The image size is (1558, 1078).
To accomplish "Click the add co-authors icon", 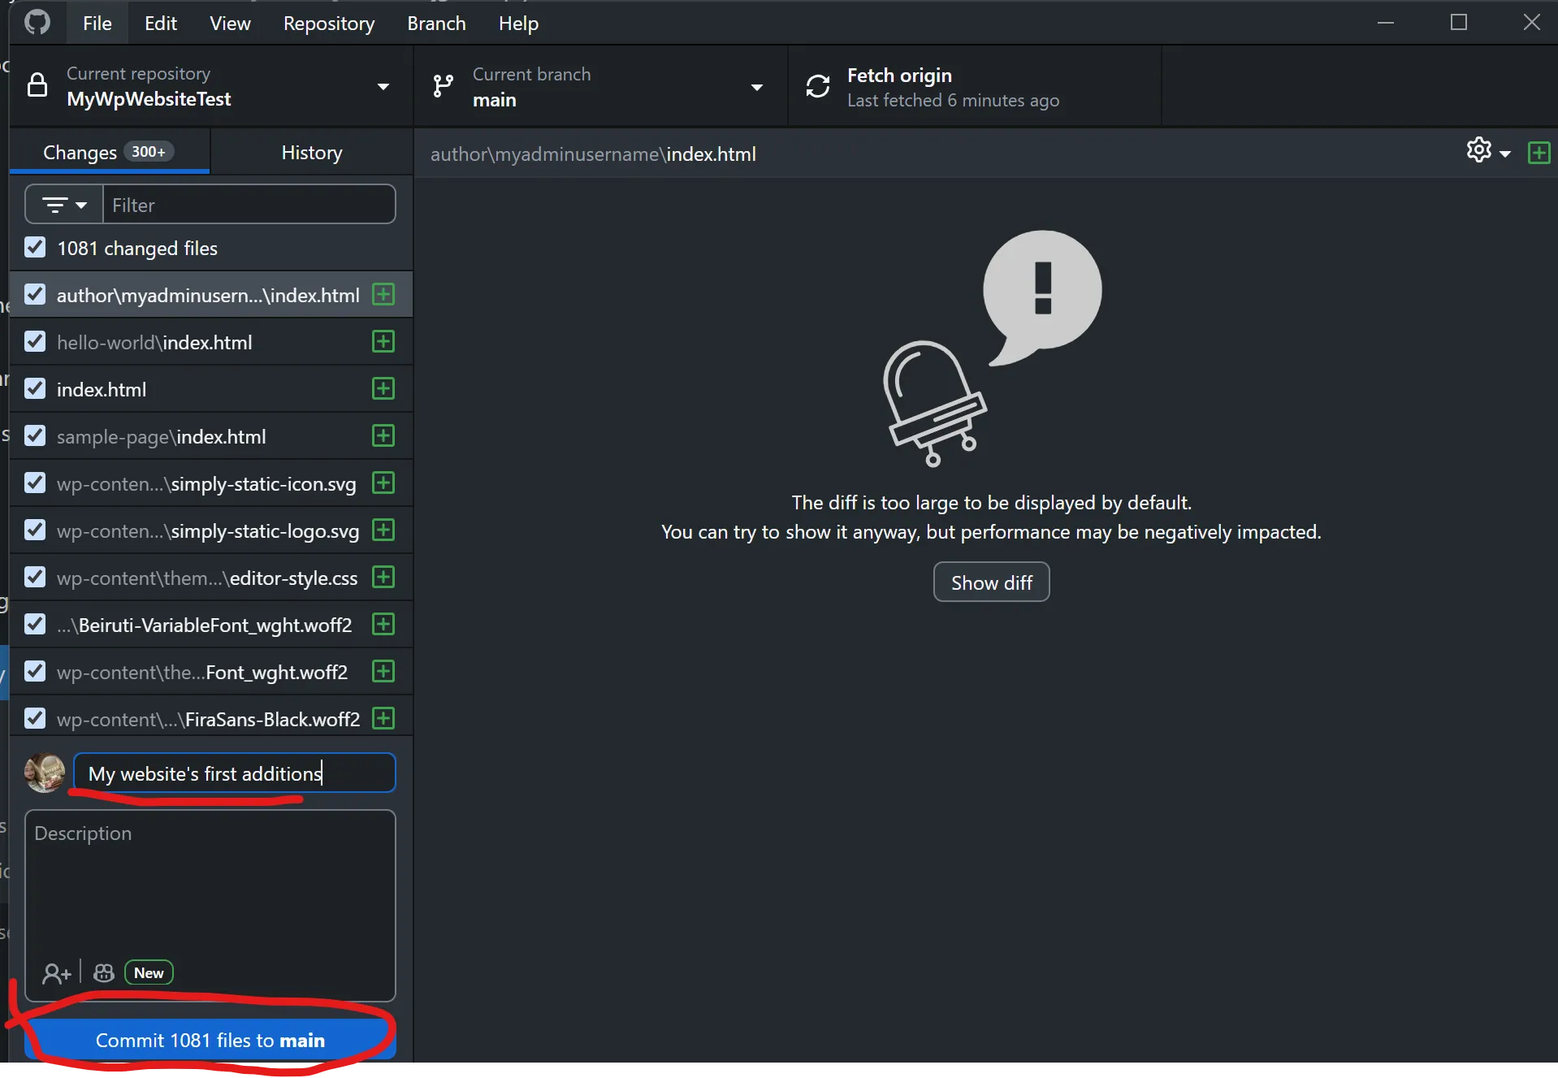I will [x=56, y=972].
